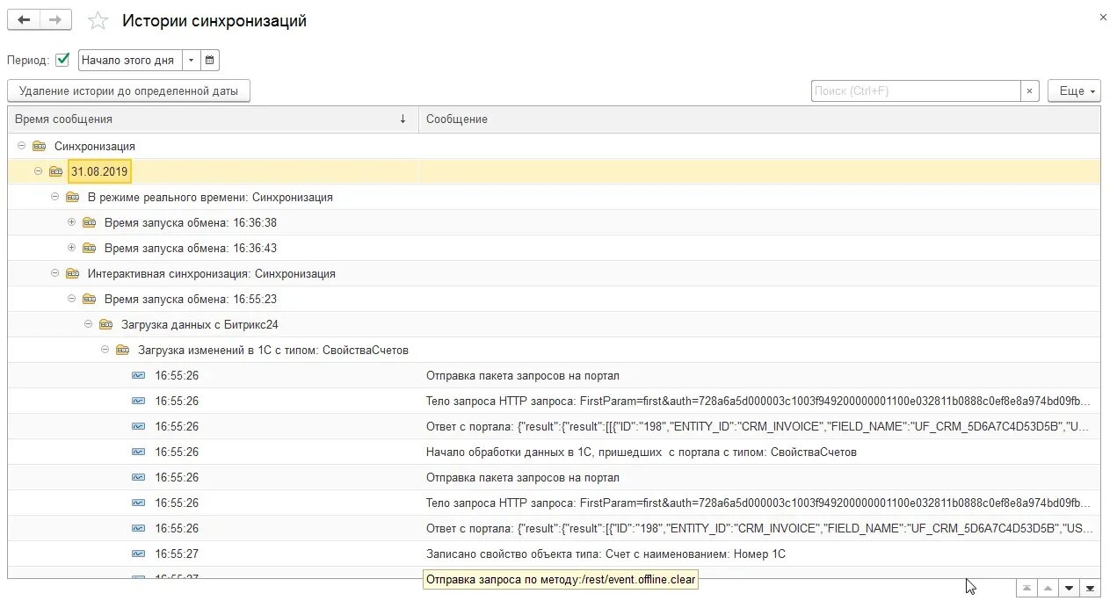
Task: Select row Записано свойство объекта типа Счет
Action: (x=554, y=554)
